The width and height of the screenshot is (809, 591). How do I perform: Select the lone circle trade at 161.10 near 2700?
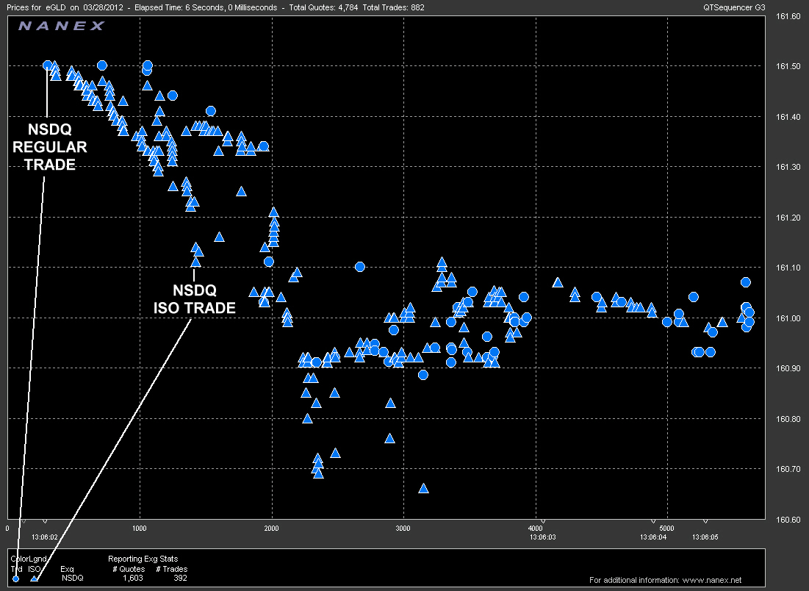pos(360,267)
